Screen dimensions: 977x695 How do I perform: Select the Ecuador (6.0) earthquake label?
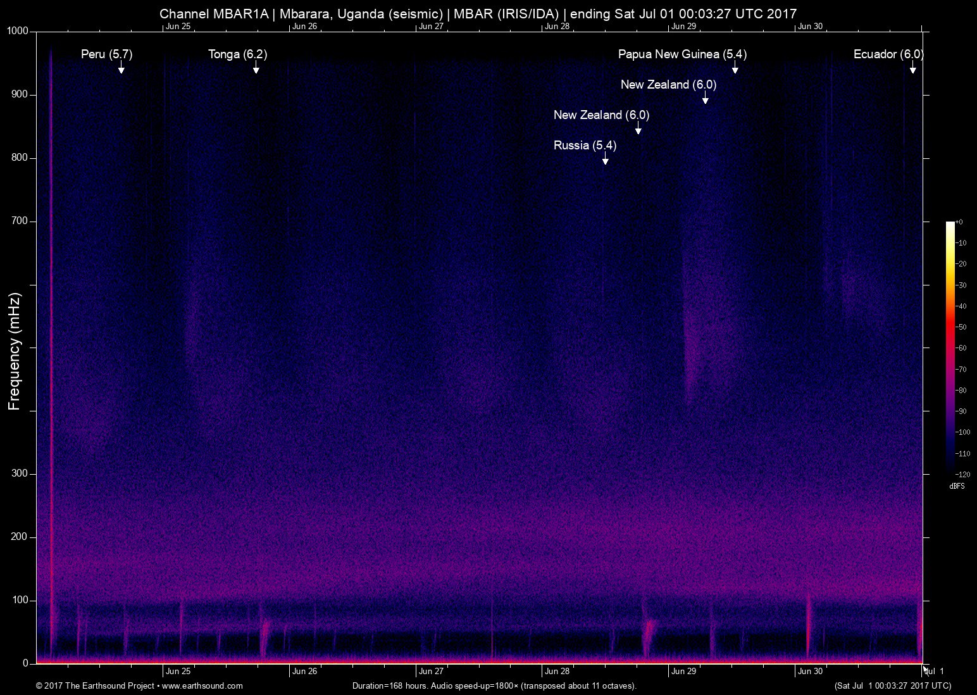click(x=888, y=54)
